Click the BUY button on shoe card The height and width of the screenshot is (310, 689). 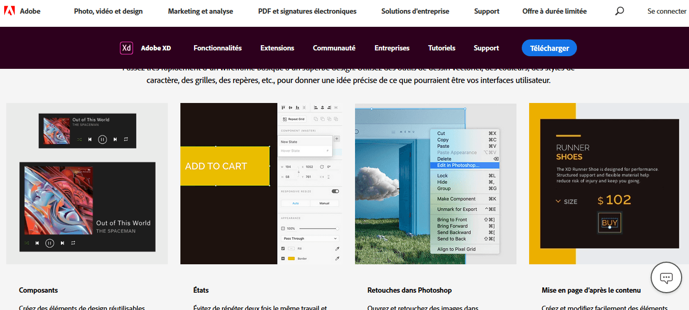(x=610, y=223)
